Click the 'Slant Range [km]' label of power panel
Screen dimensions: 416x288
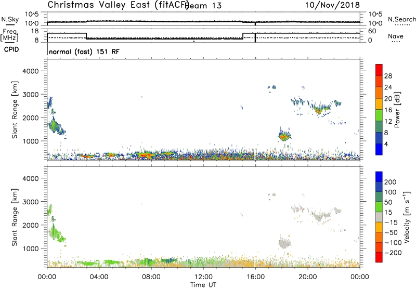(15, 110)
